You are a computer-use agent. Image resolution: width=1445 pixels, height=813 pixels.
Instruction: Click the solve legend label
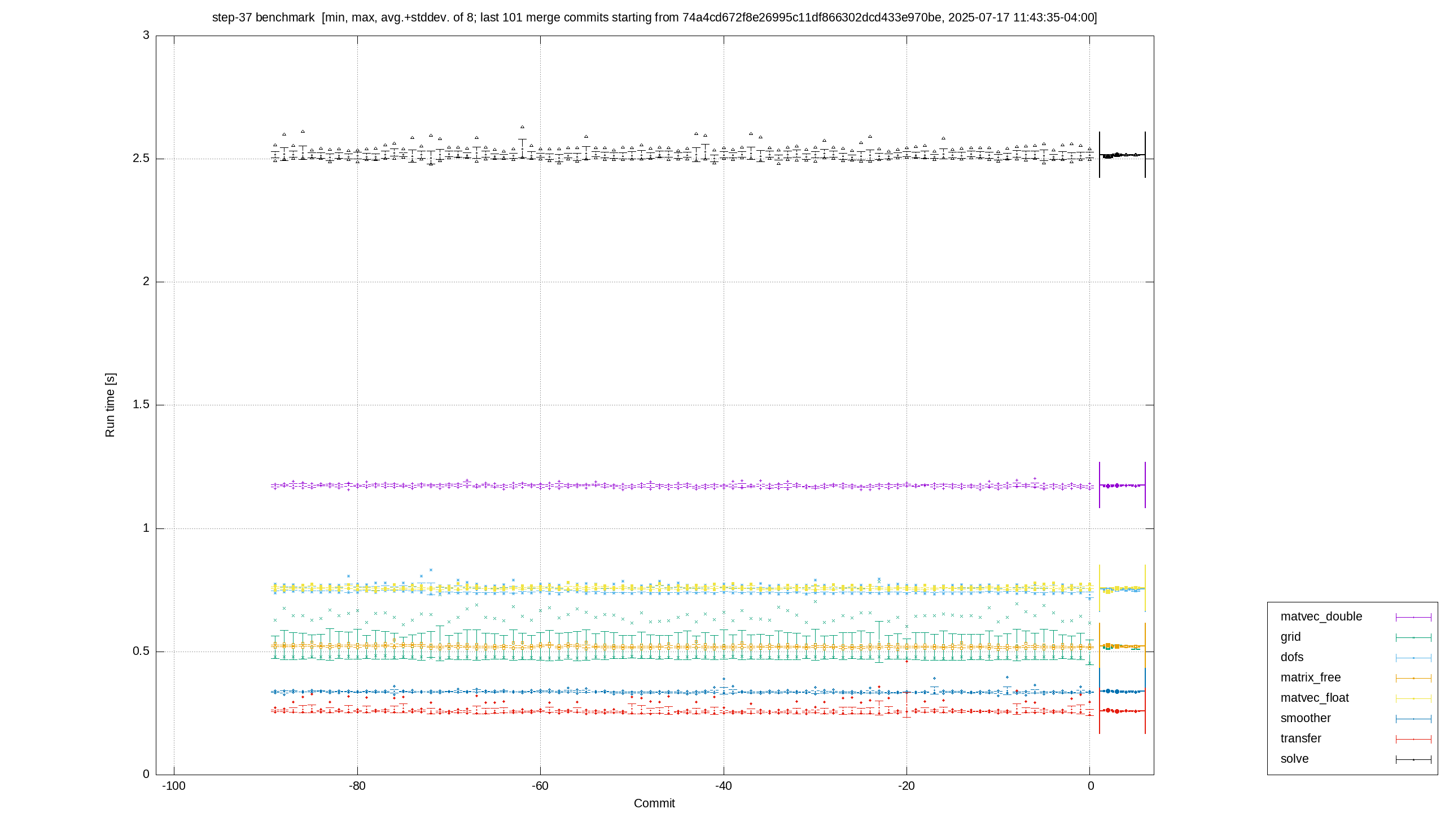tap(1294, 759)
